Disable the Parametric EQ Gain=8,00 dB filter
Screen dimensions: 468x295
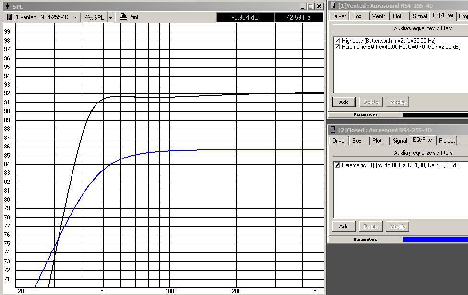point(337,165)
